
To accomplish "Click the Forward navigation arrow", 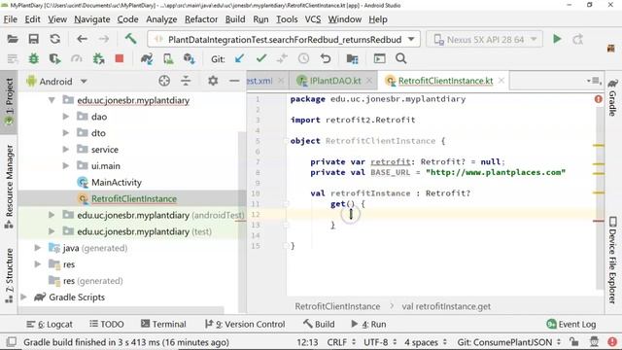I will coord(104,39).
